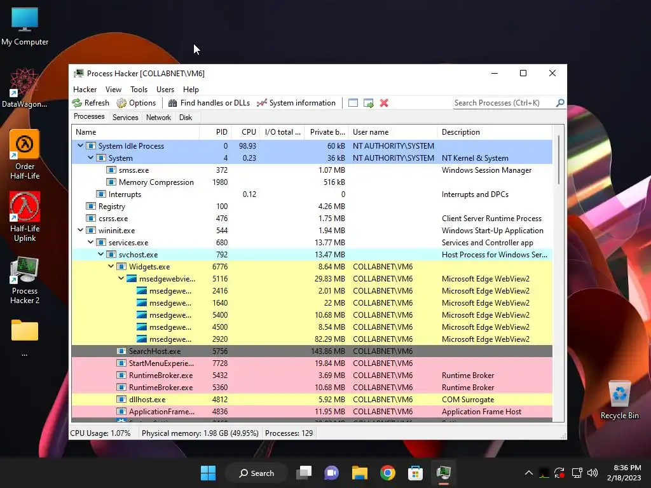Open Microsoft Store from taskbar
651x488 pixels.
click(415, 473)
